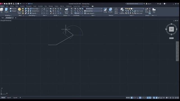180x101 pixels.
Task: Open the Section Plane tool
Action: (x=66, y=11)
